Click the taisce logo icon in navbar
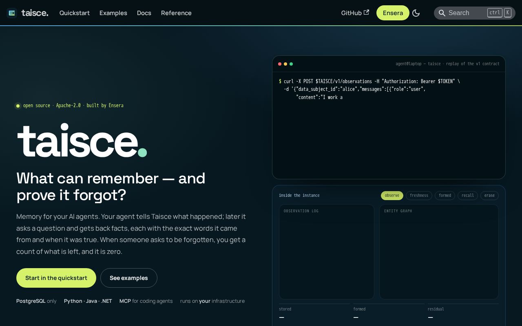This screenshot has width=522, height=326. pos(12,13)
